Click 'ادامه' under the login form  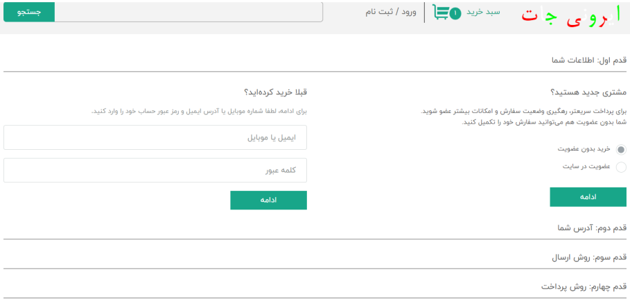click(268, 200)
